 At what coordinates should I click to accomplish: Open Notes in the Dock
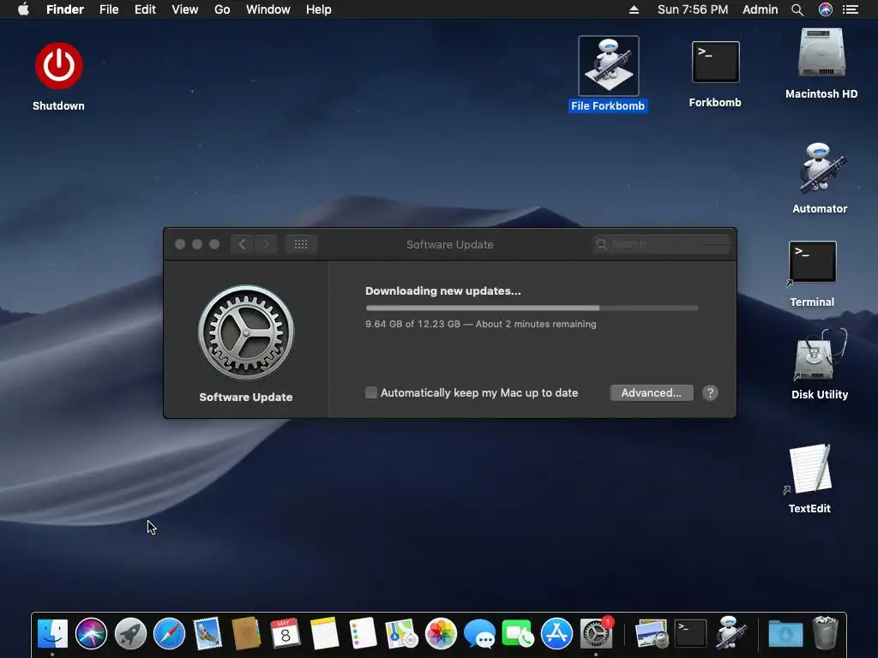(324, 633)
